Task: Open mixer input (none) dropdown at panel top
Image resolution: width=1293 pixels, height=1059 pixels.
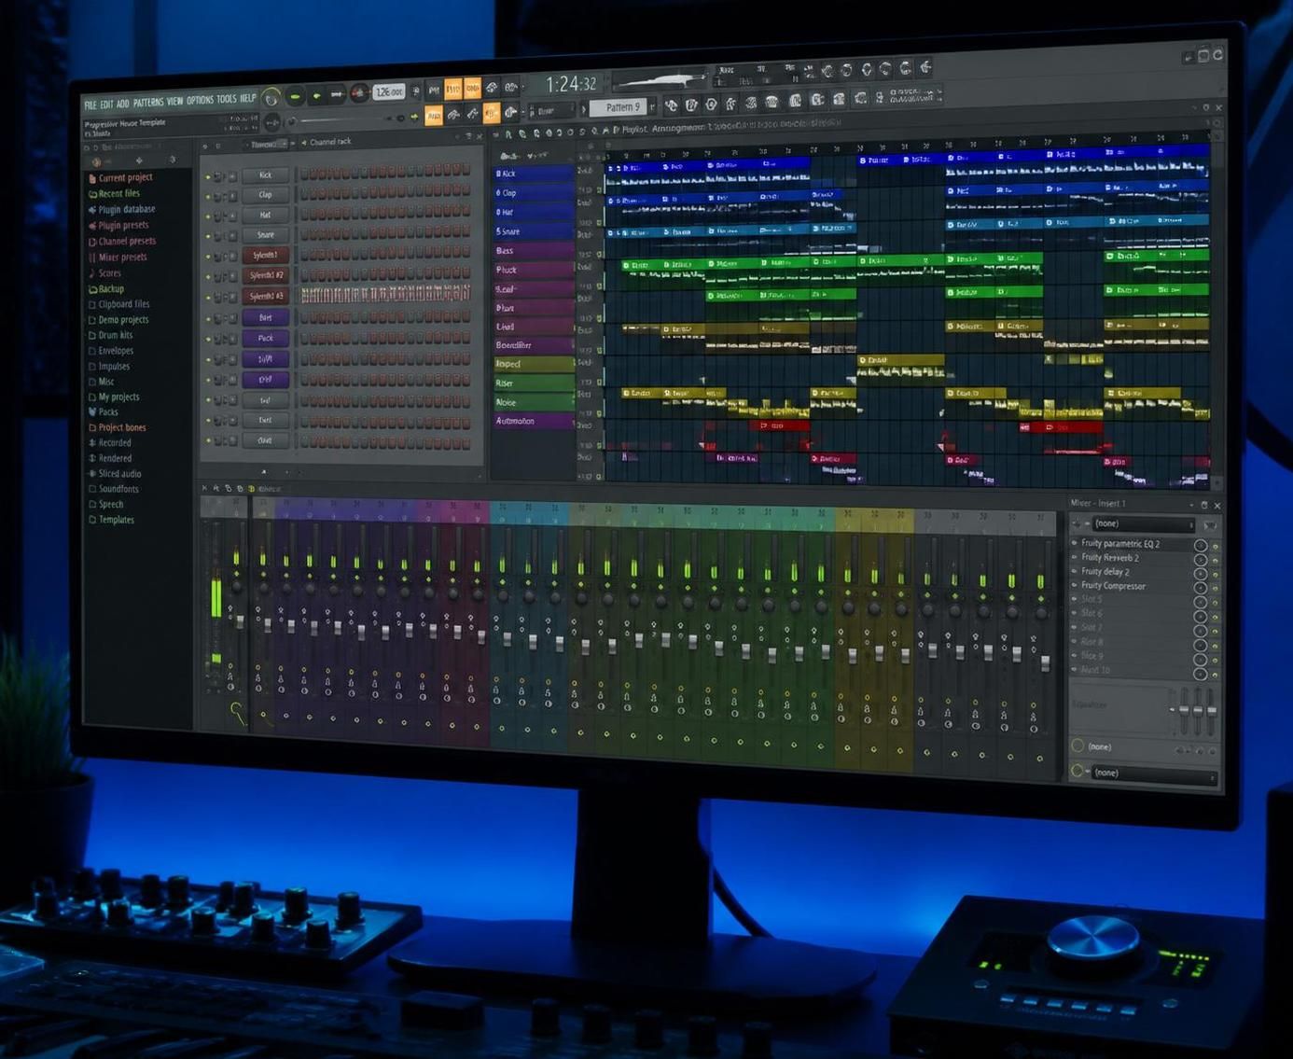Action: point(1143,523)
